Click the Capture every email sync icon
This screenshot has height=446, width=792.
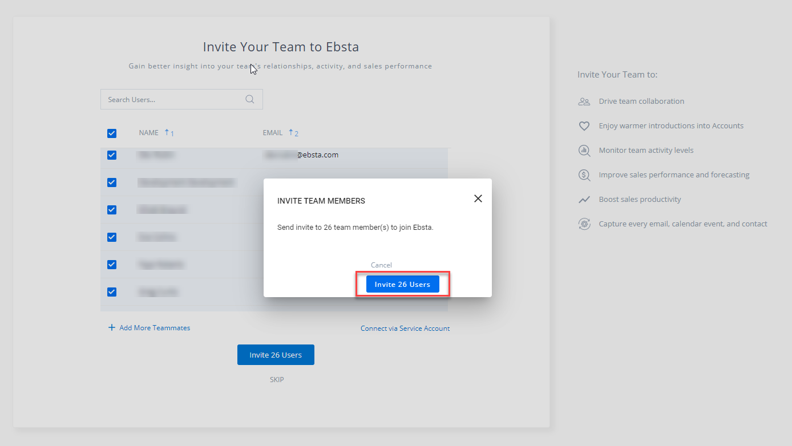[584, 224]
